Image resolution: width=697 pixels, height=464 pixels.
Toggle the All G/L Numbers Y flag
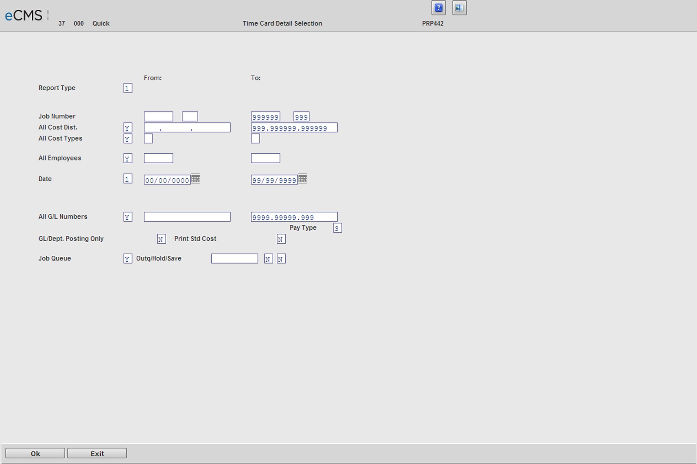click(x=128, y=217)
